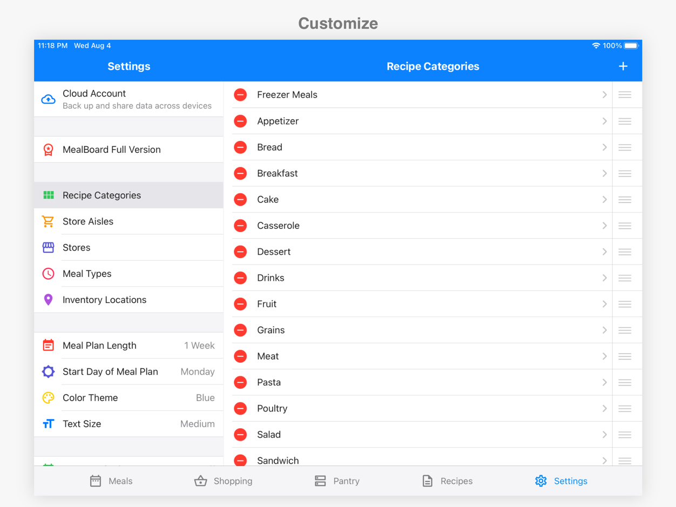This screenshot has height=507, width=676.
Task: Click the Pasta category name
Action: tap(269, 382)
